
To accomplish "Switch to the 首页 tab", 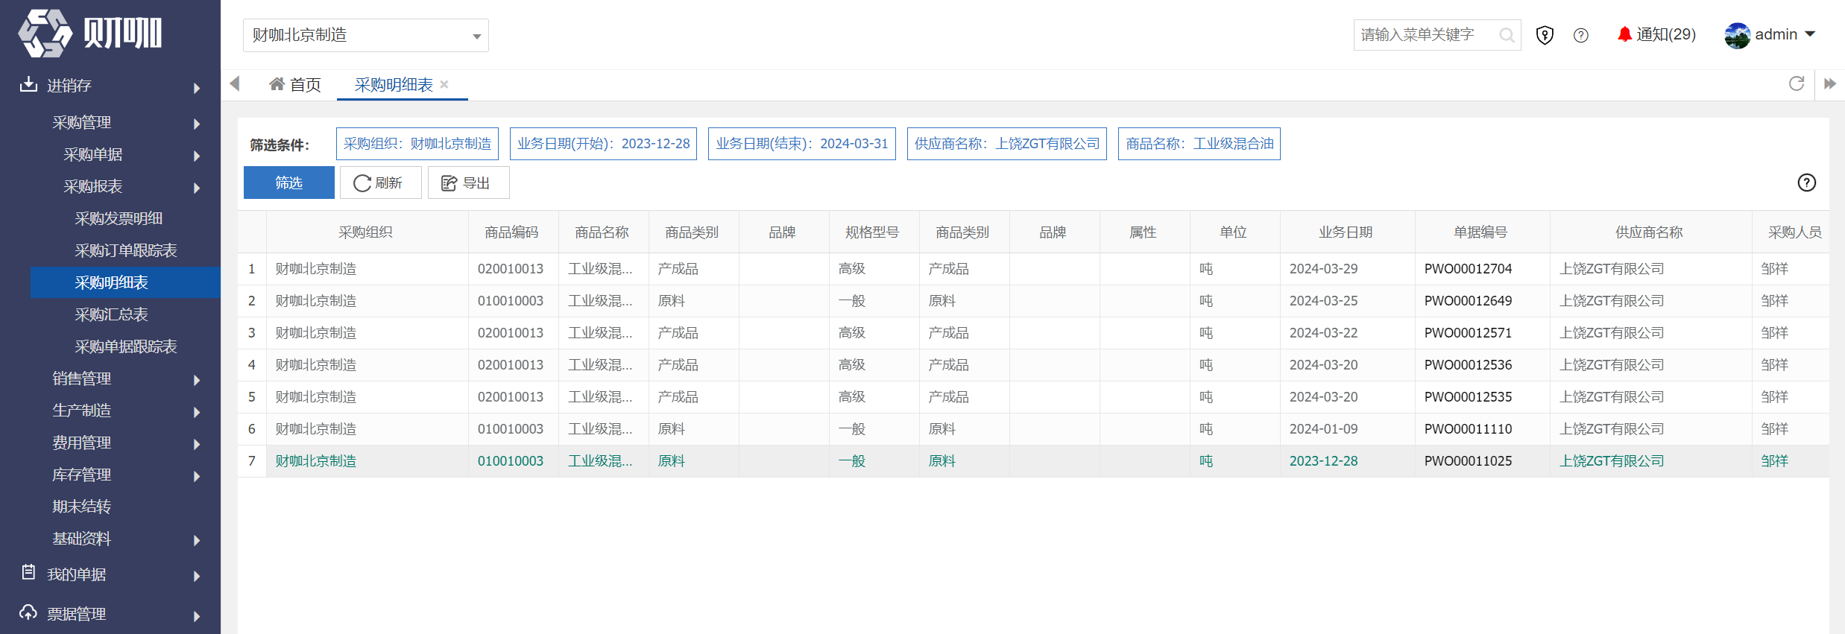I will (x=295, y=84).
